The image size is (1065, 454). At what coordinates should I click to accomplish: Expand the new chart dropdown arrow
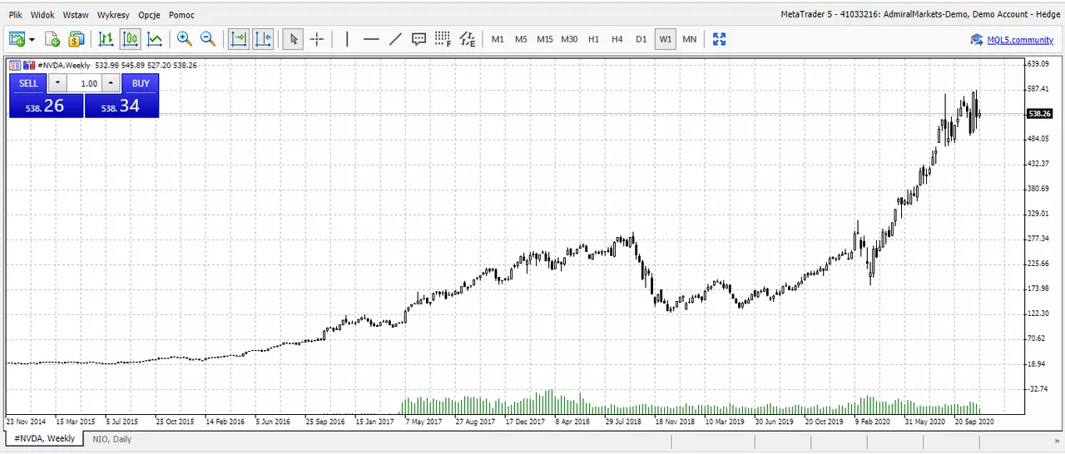32,39
